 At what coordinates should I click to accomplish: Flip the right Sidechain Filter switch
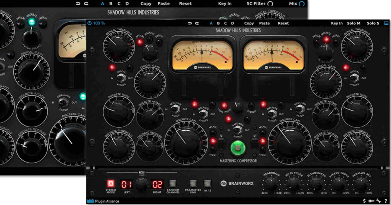[300, 109]
